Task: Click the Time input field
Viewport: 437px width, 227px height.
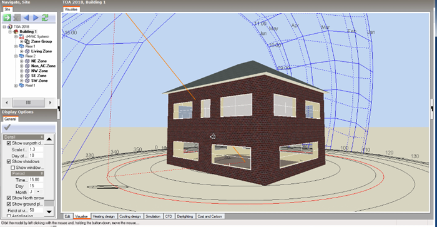Action: click(36, 179)
